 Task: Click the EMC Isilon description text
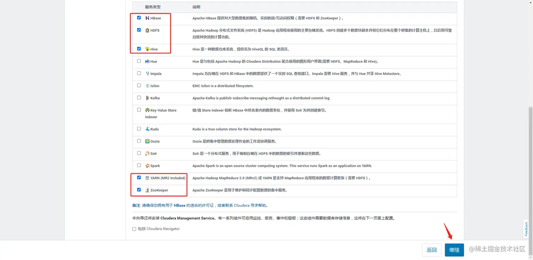(x=223, y=86)
